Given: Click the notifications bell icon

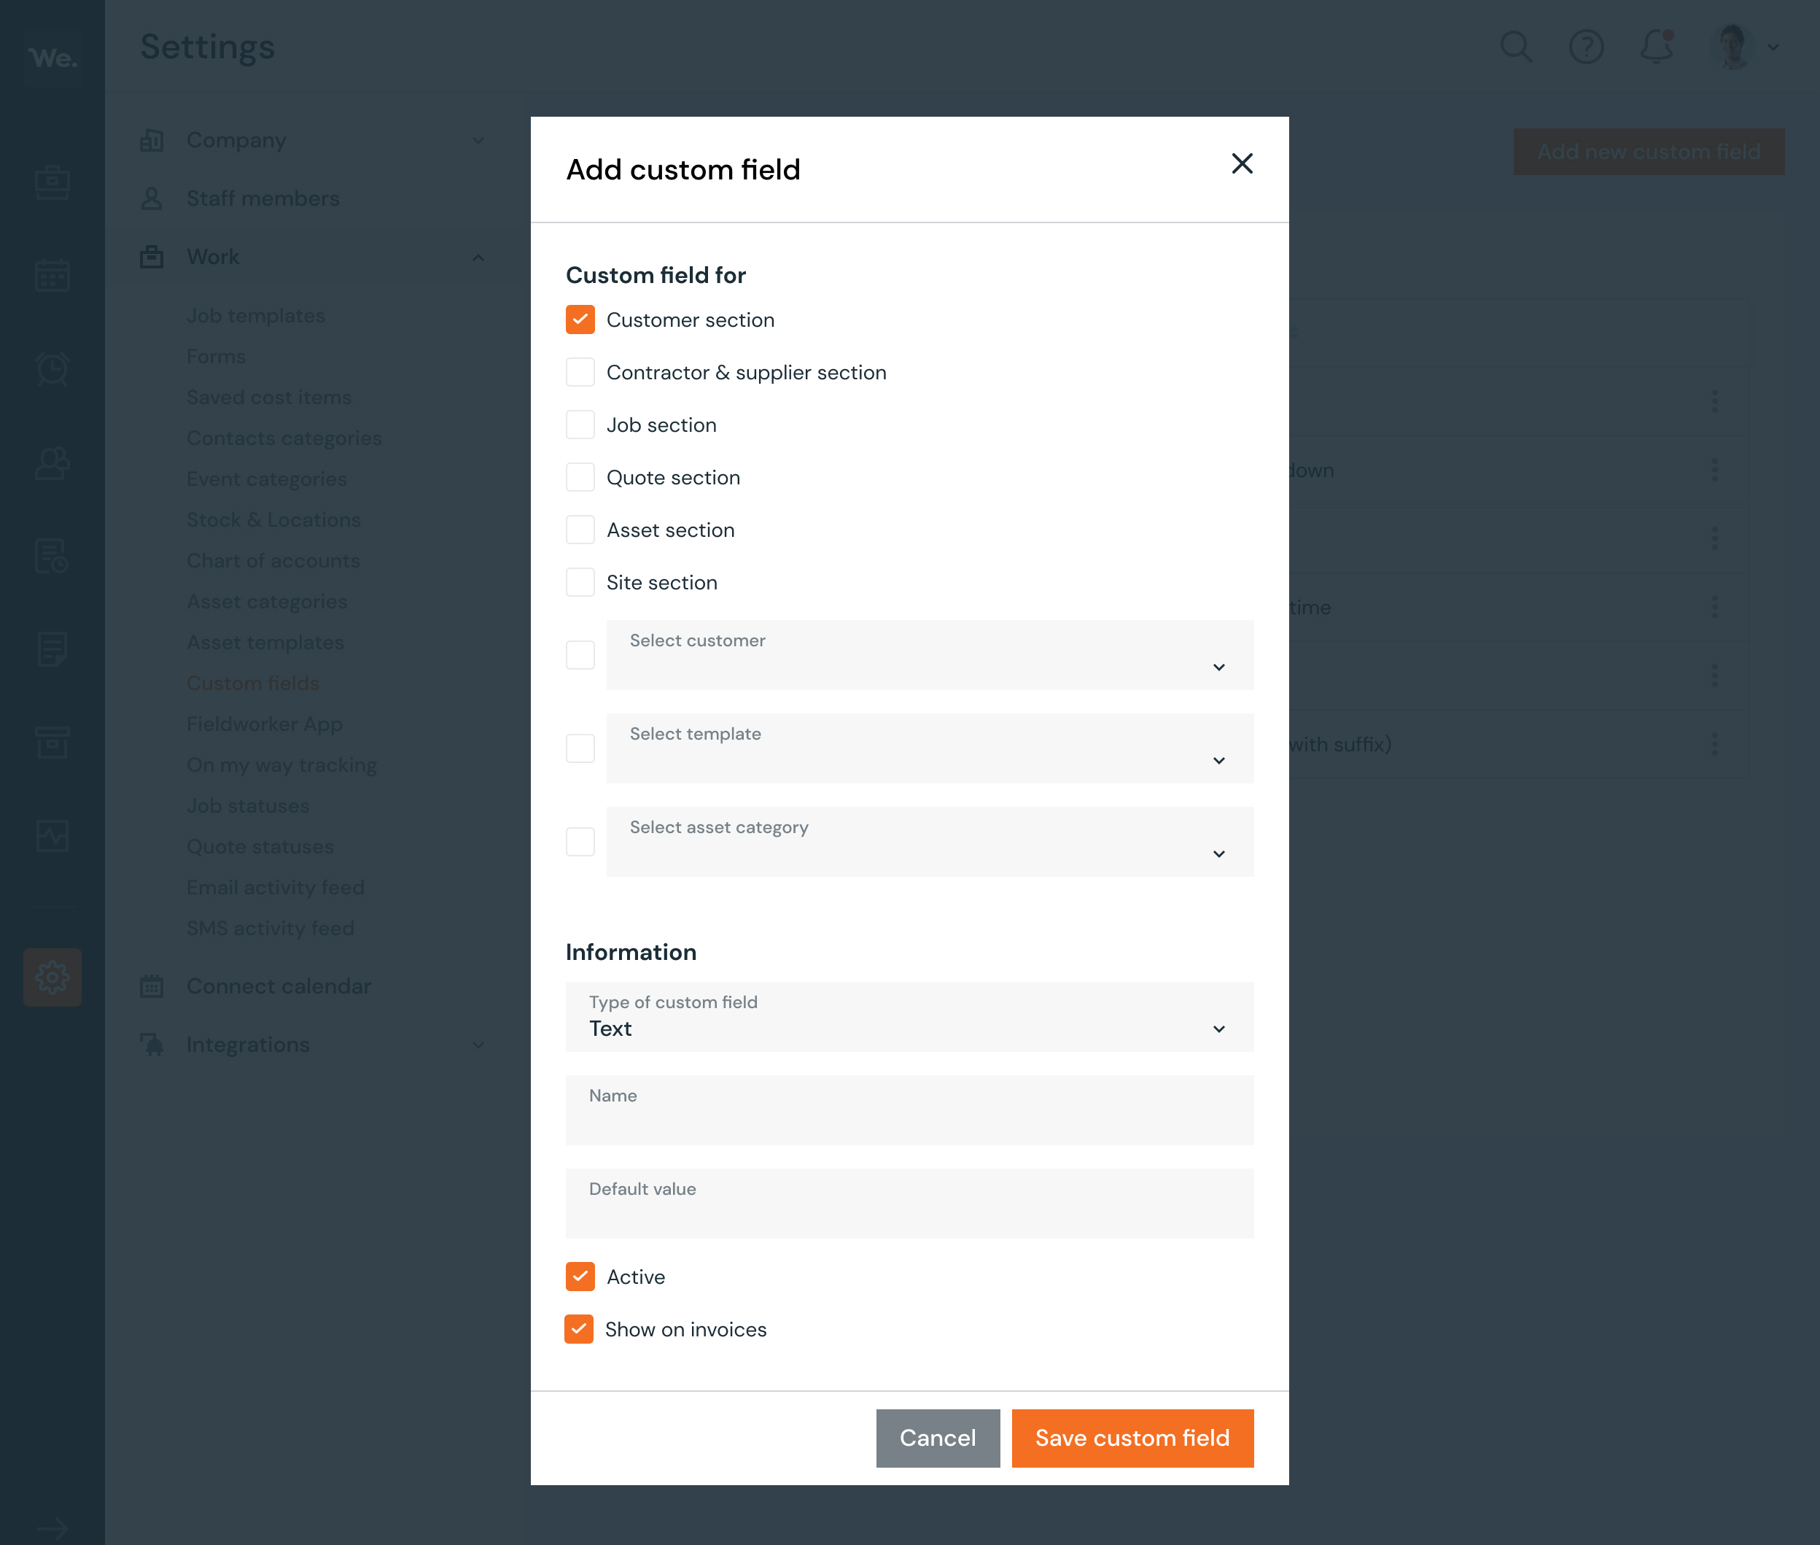Looking at the screenshot, I should [1654, 46].
